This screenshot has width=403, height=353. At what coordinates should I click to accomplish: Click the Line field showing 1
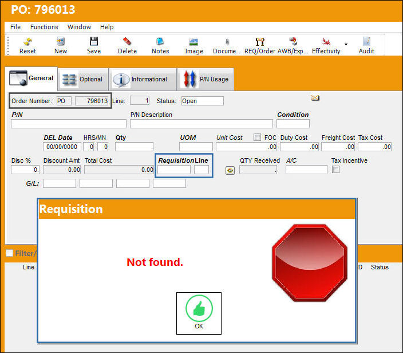[140, 100]
